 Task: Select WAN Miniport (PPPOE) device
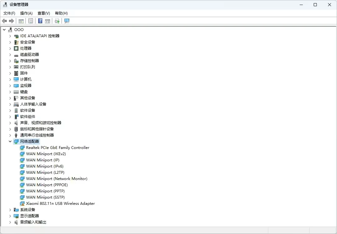point(47,185)
